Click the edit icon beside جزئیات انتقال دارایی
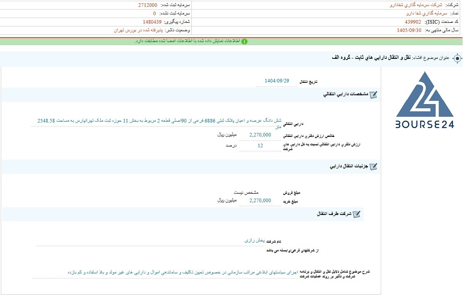 pos(374,167)
